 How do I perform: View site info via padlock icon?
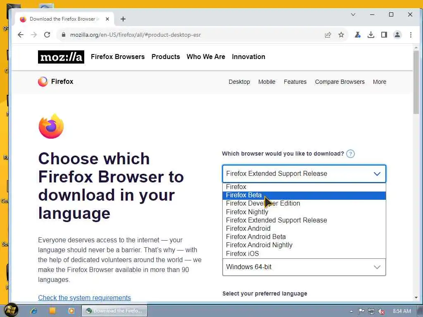coord(64,35)
